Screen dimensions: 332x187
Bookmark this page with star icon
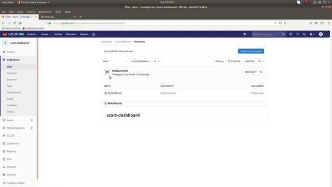(x=285, y=23)
